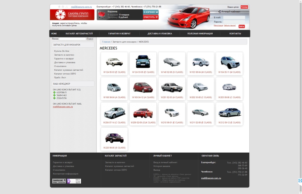This screenshot has height=194, width=302.
Task: Open sidebar link Запчасти в наличии
Action: (x=64, y=55)
